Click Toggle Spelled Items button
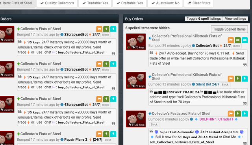 point(229,29)
